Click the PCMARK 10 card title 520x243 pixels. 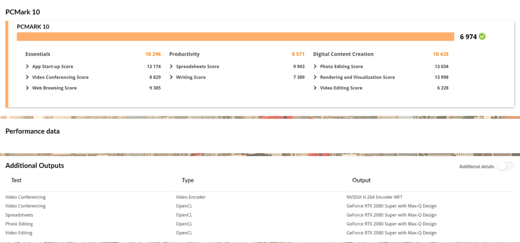tap(33, 27)
